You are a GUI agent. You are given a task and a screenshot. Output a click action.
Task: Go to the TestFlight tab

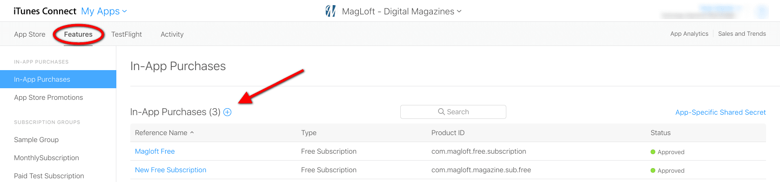127,34
